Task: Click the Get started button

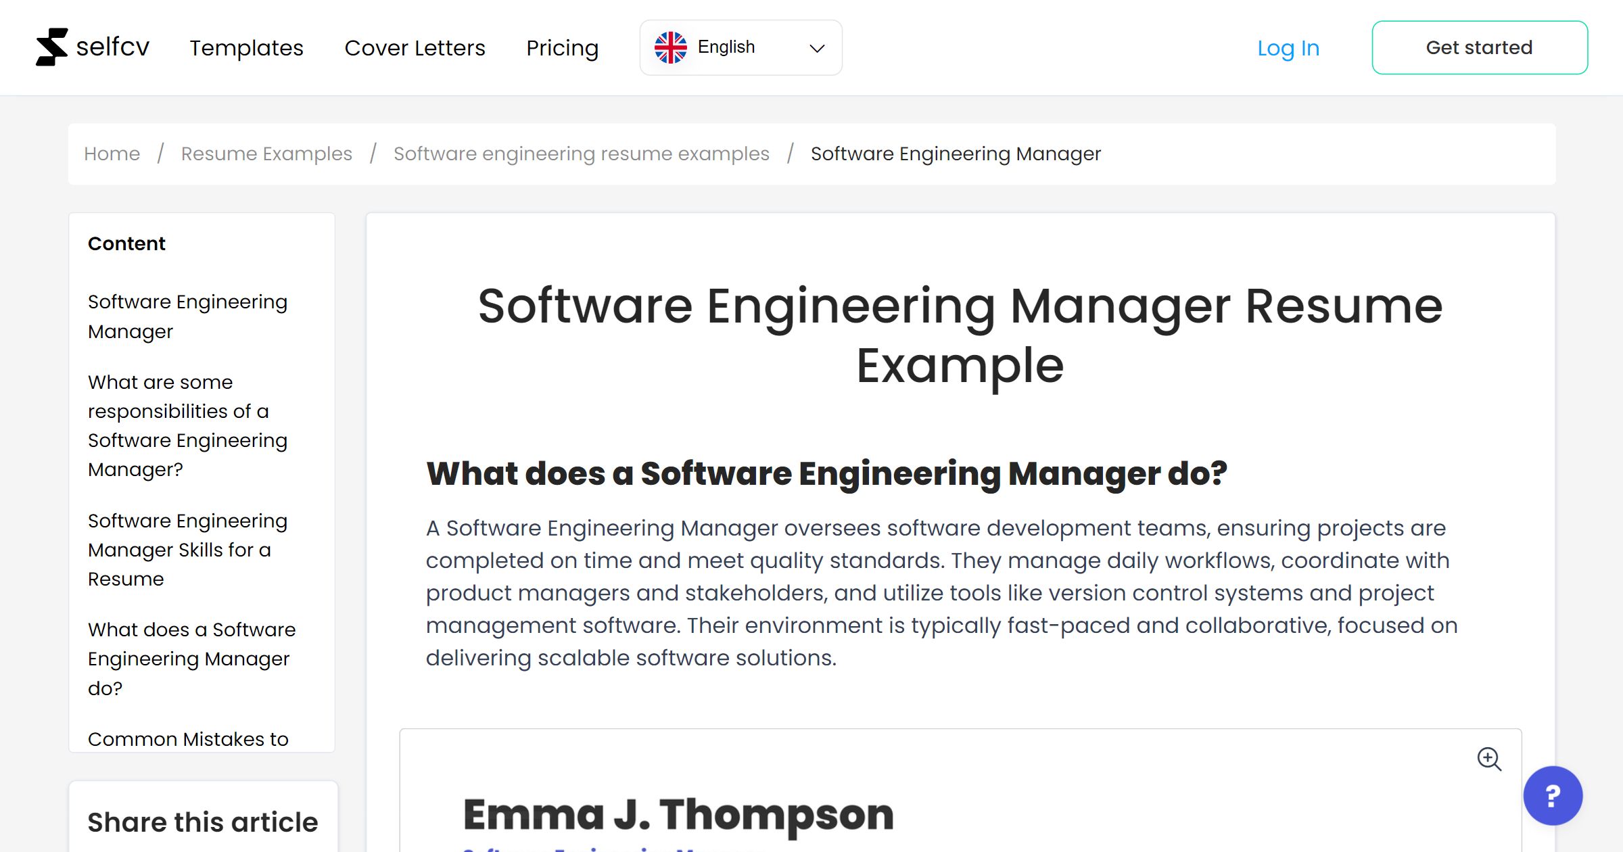Action: pyautogui.click(x=1480, y=47)
